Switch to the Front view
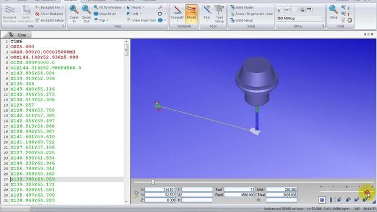The height and width of the screenshot is (212, 377). point(134,8)
